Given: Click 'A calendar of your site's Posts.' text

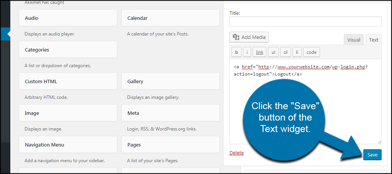Looking at the screenshot, I should pyautogui.click(x=158, y=34).
